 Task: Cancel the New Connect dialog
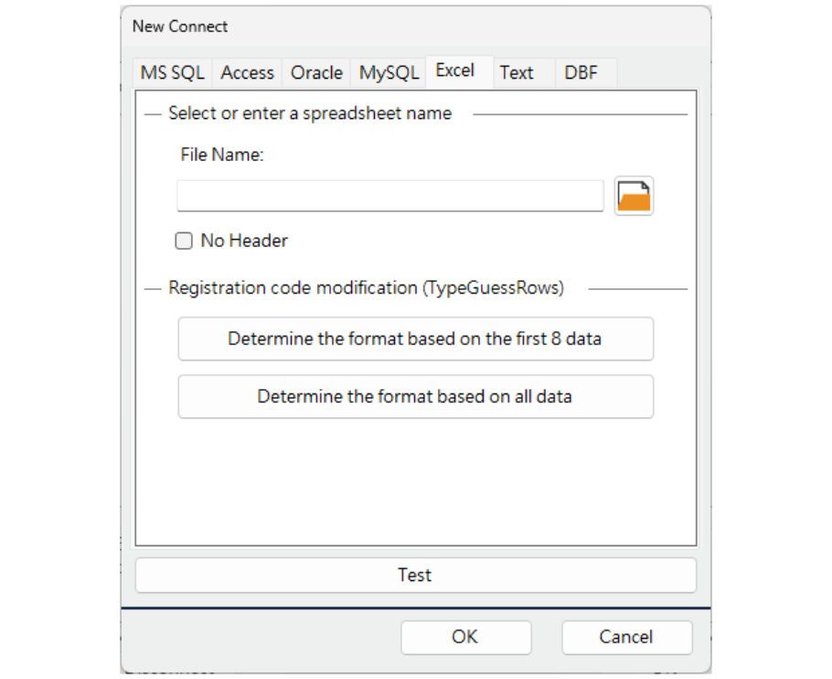626,637
